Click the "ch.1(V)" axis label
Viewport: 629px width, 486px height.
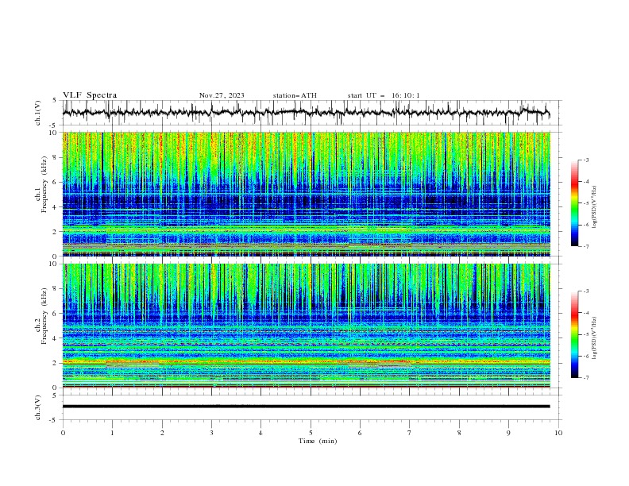(x=38, y=113)
